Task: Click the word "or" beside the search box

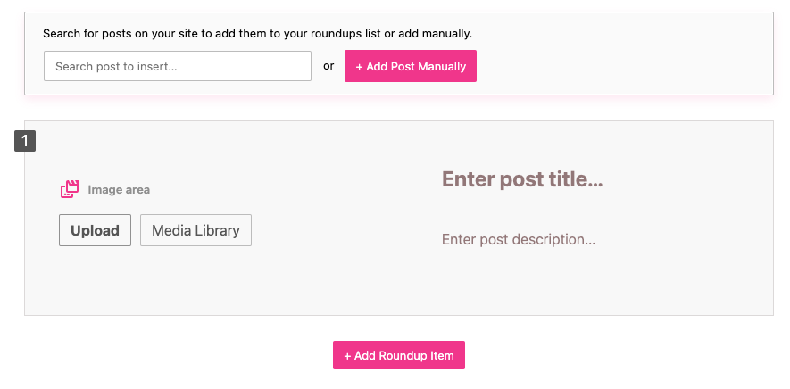Action: click(x=328, y=66)
